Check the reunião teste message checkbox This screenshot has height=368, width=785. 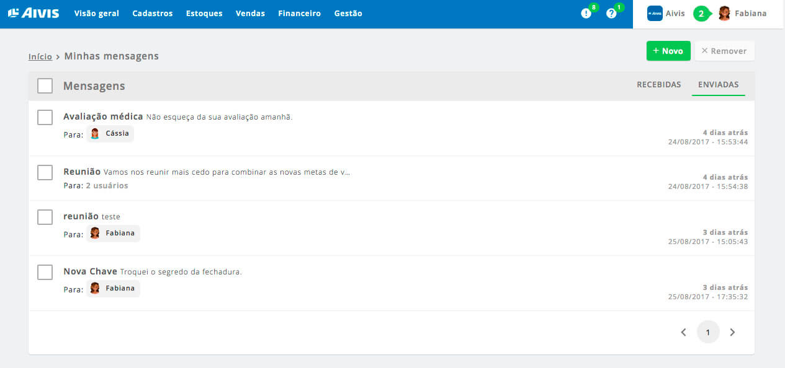tap(45, 217)
